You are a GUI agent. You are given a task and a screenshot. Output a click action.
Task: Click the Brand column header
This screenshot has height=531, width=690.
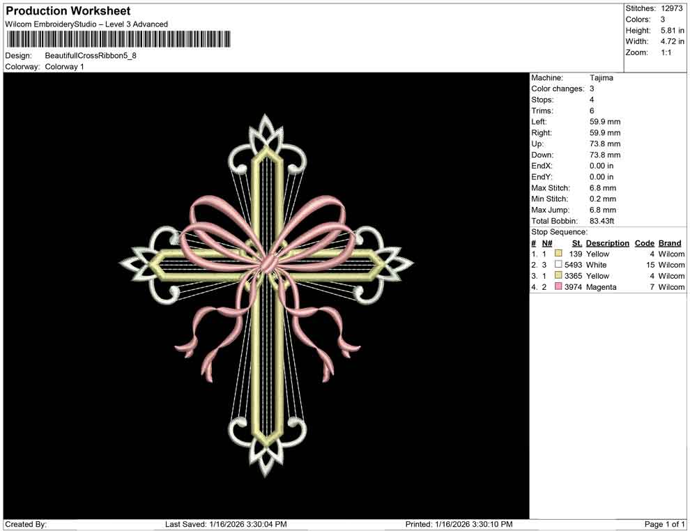click(670, 243)
